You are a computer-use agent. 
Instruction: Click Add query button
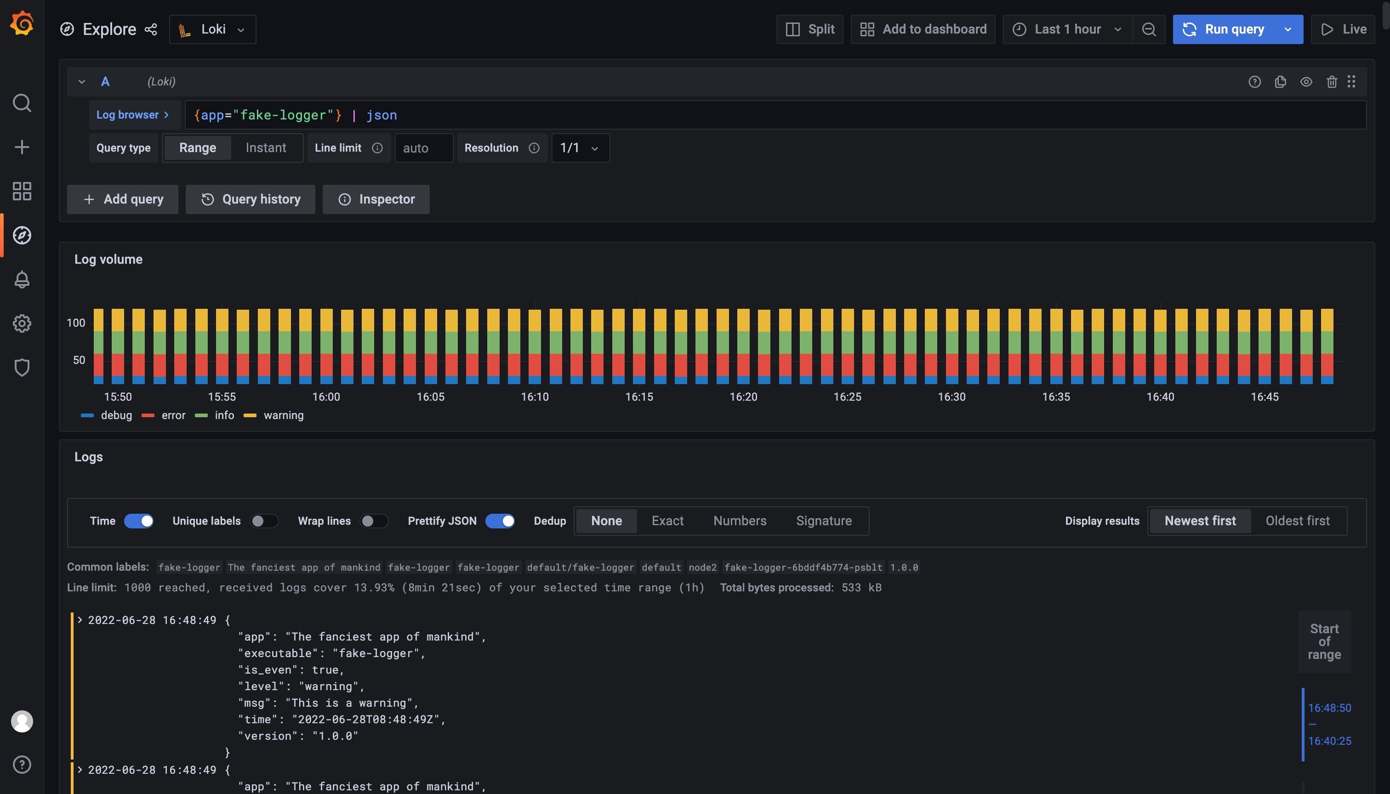pos(123,199)
